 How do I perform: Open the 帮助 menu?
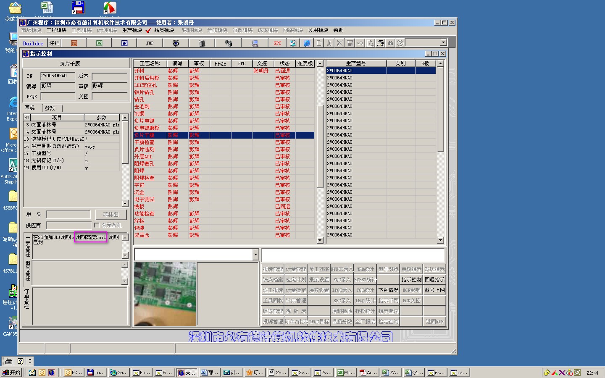pyautogui.click(x=338, y=30)
